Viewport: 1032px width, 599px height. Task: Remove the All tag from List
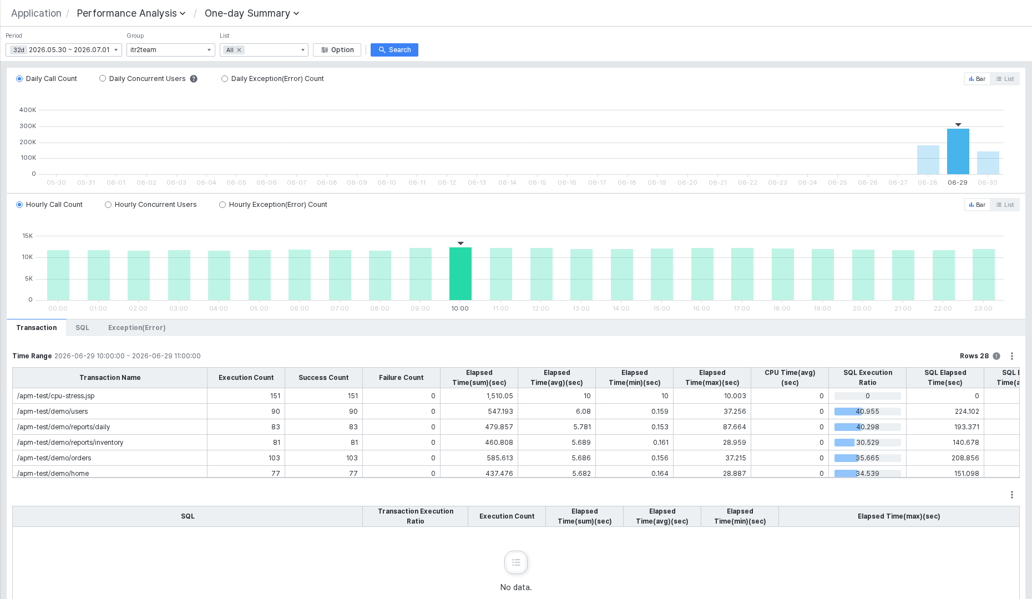pos(239,50)
